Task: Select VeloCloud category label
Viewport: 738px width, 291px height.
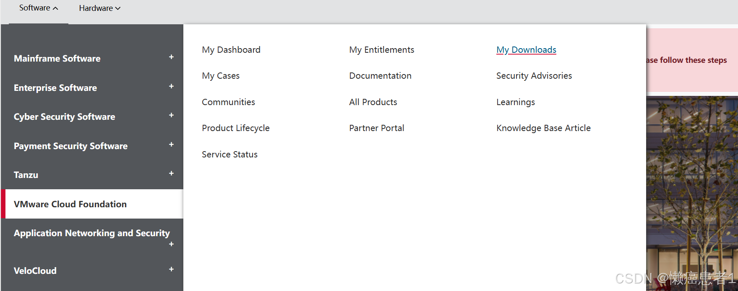Action: (x=35, y=271)
